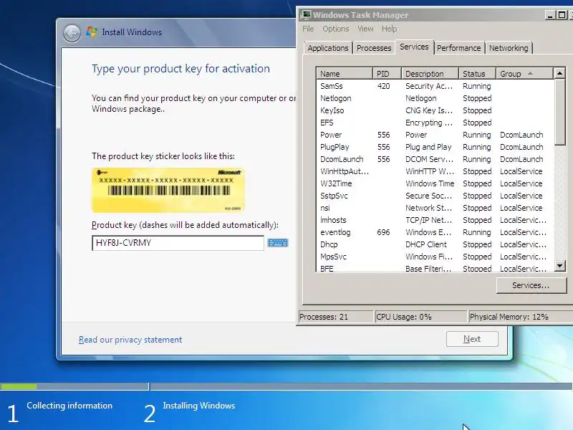
Task: Select the DcomLaunch service name
Action: pos(342,159)
